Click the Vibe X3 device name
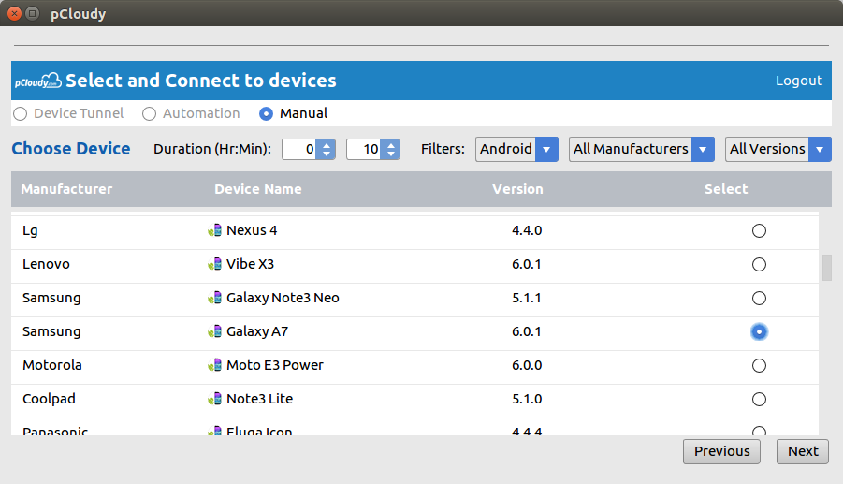The image size is (843, 484). [x=250, y=264]
